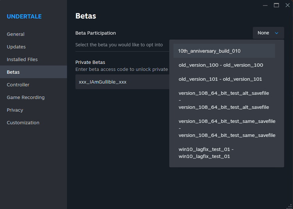This screenshot has height=209, width=293.
Task: Open the General settings section
Action: 34,34
